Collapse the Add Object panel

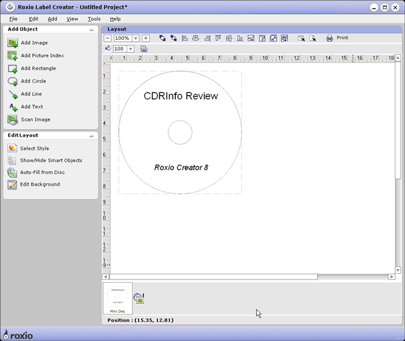coord(91,30)
